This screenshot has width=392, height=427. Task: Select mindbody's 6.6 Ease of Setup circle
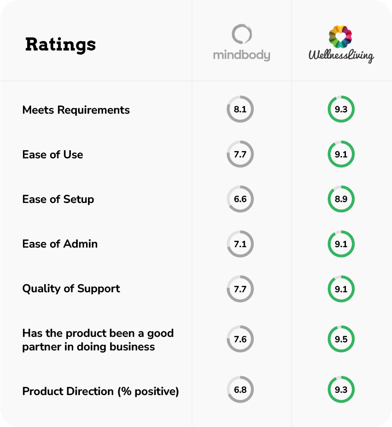click(x=240, y=199)
